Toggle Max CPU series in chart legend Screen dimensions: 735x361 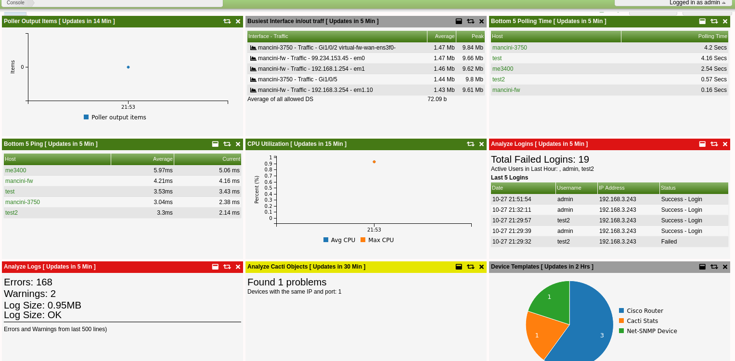377,240
